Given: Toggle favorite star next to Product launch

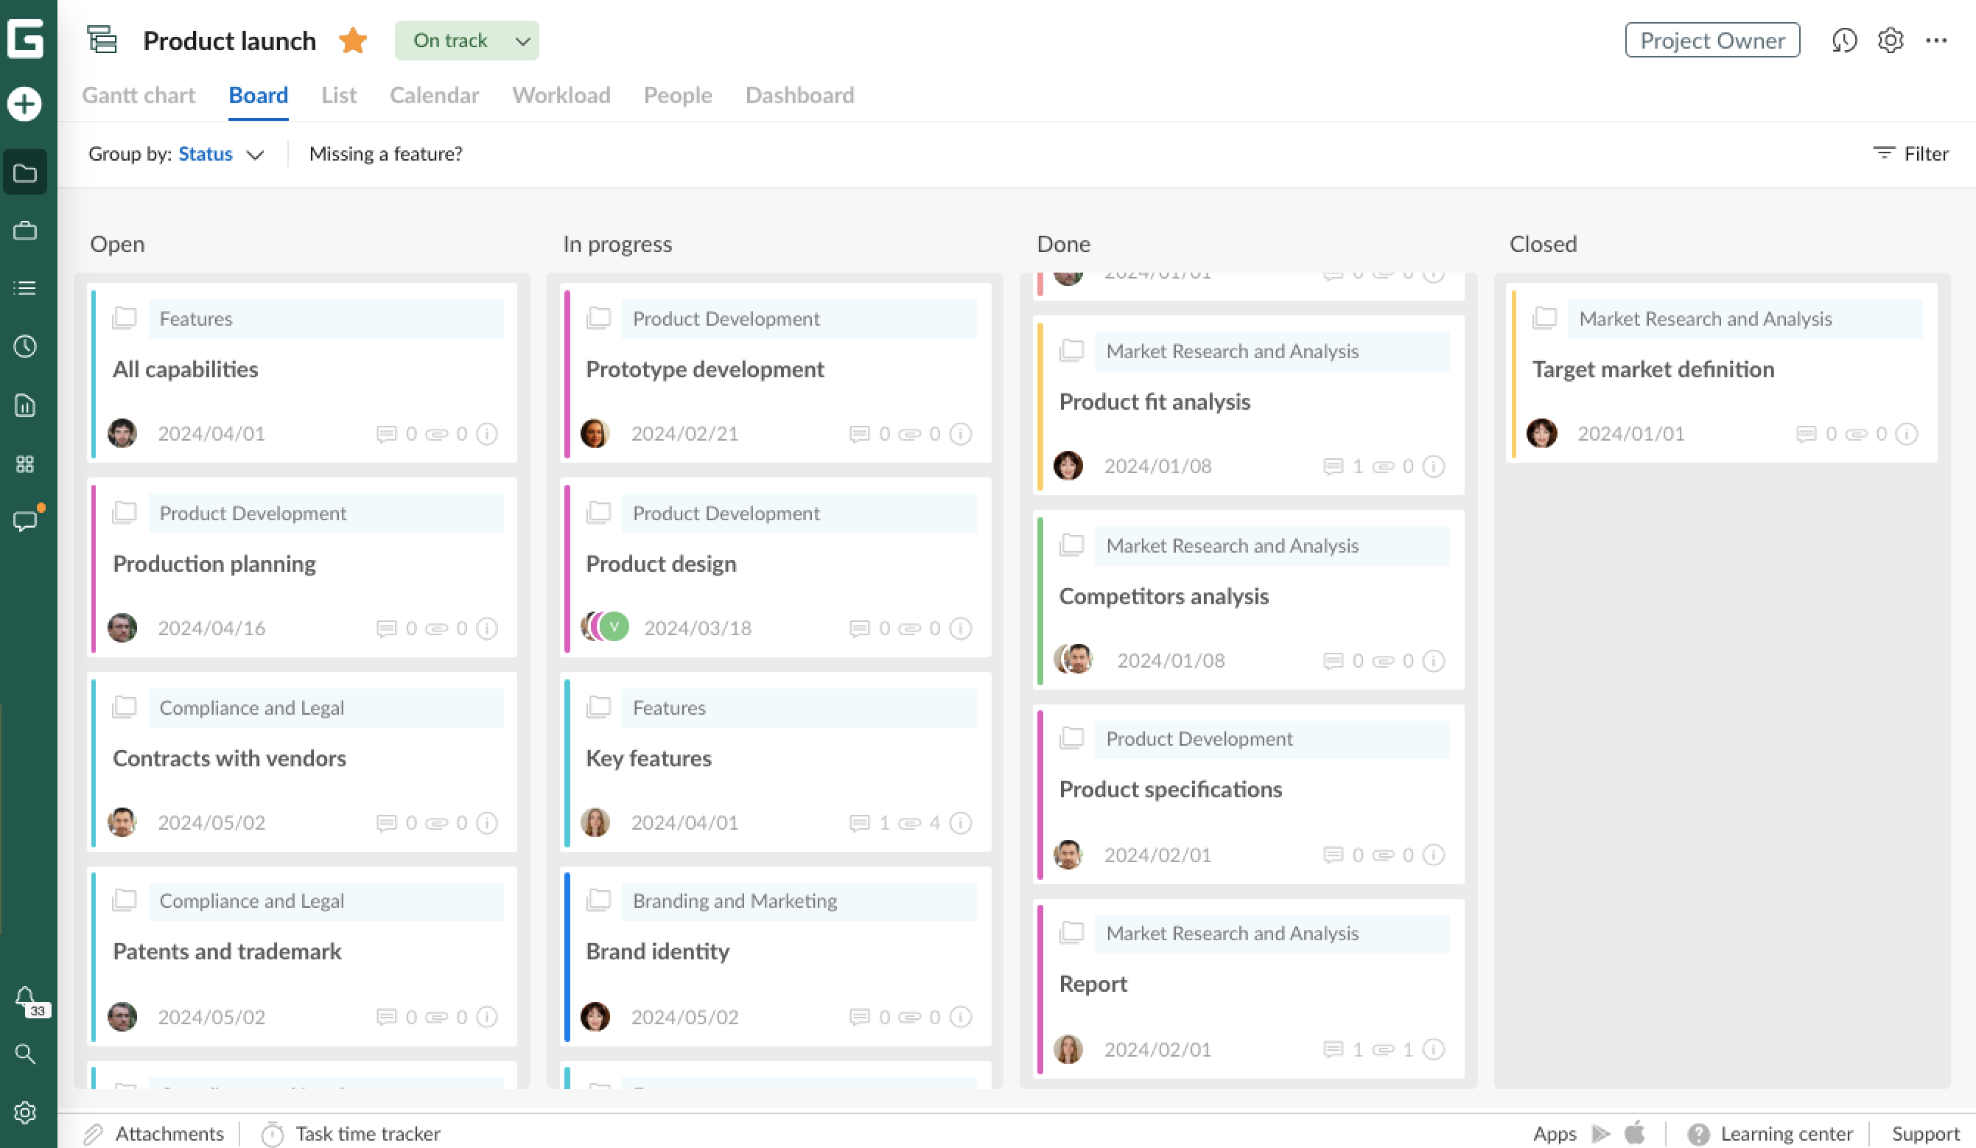Looking at the screenshot, I should point(352,40).
